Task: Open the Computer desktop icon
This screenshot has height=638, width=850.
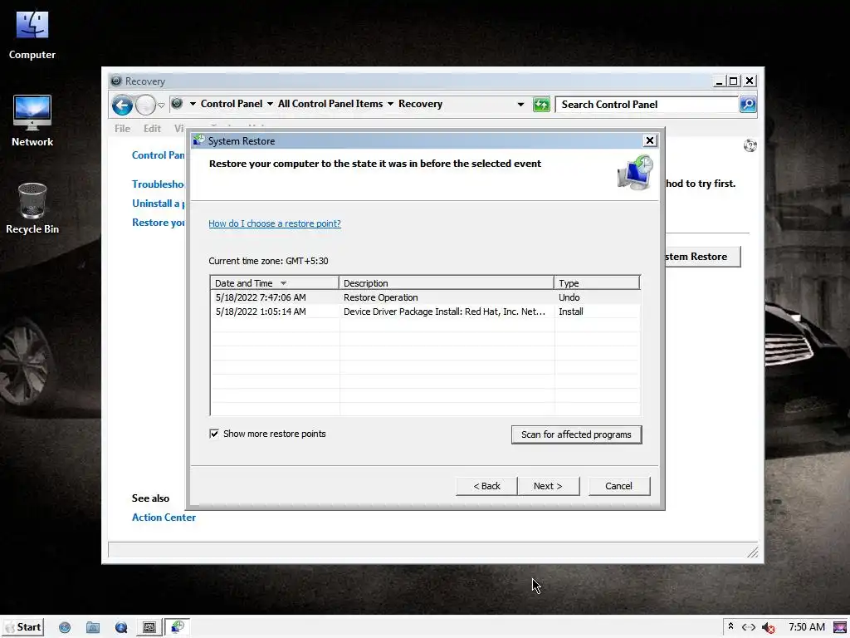Action: (32, 35)
